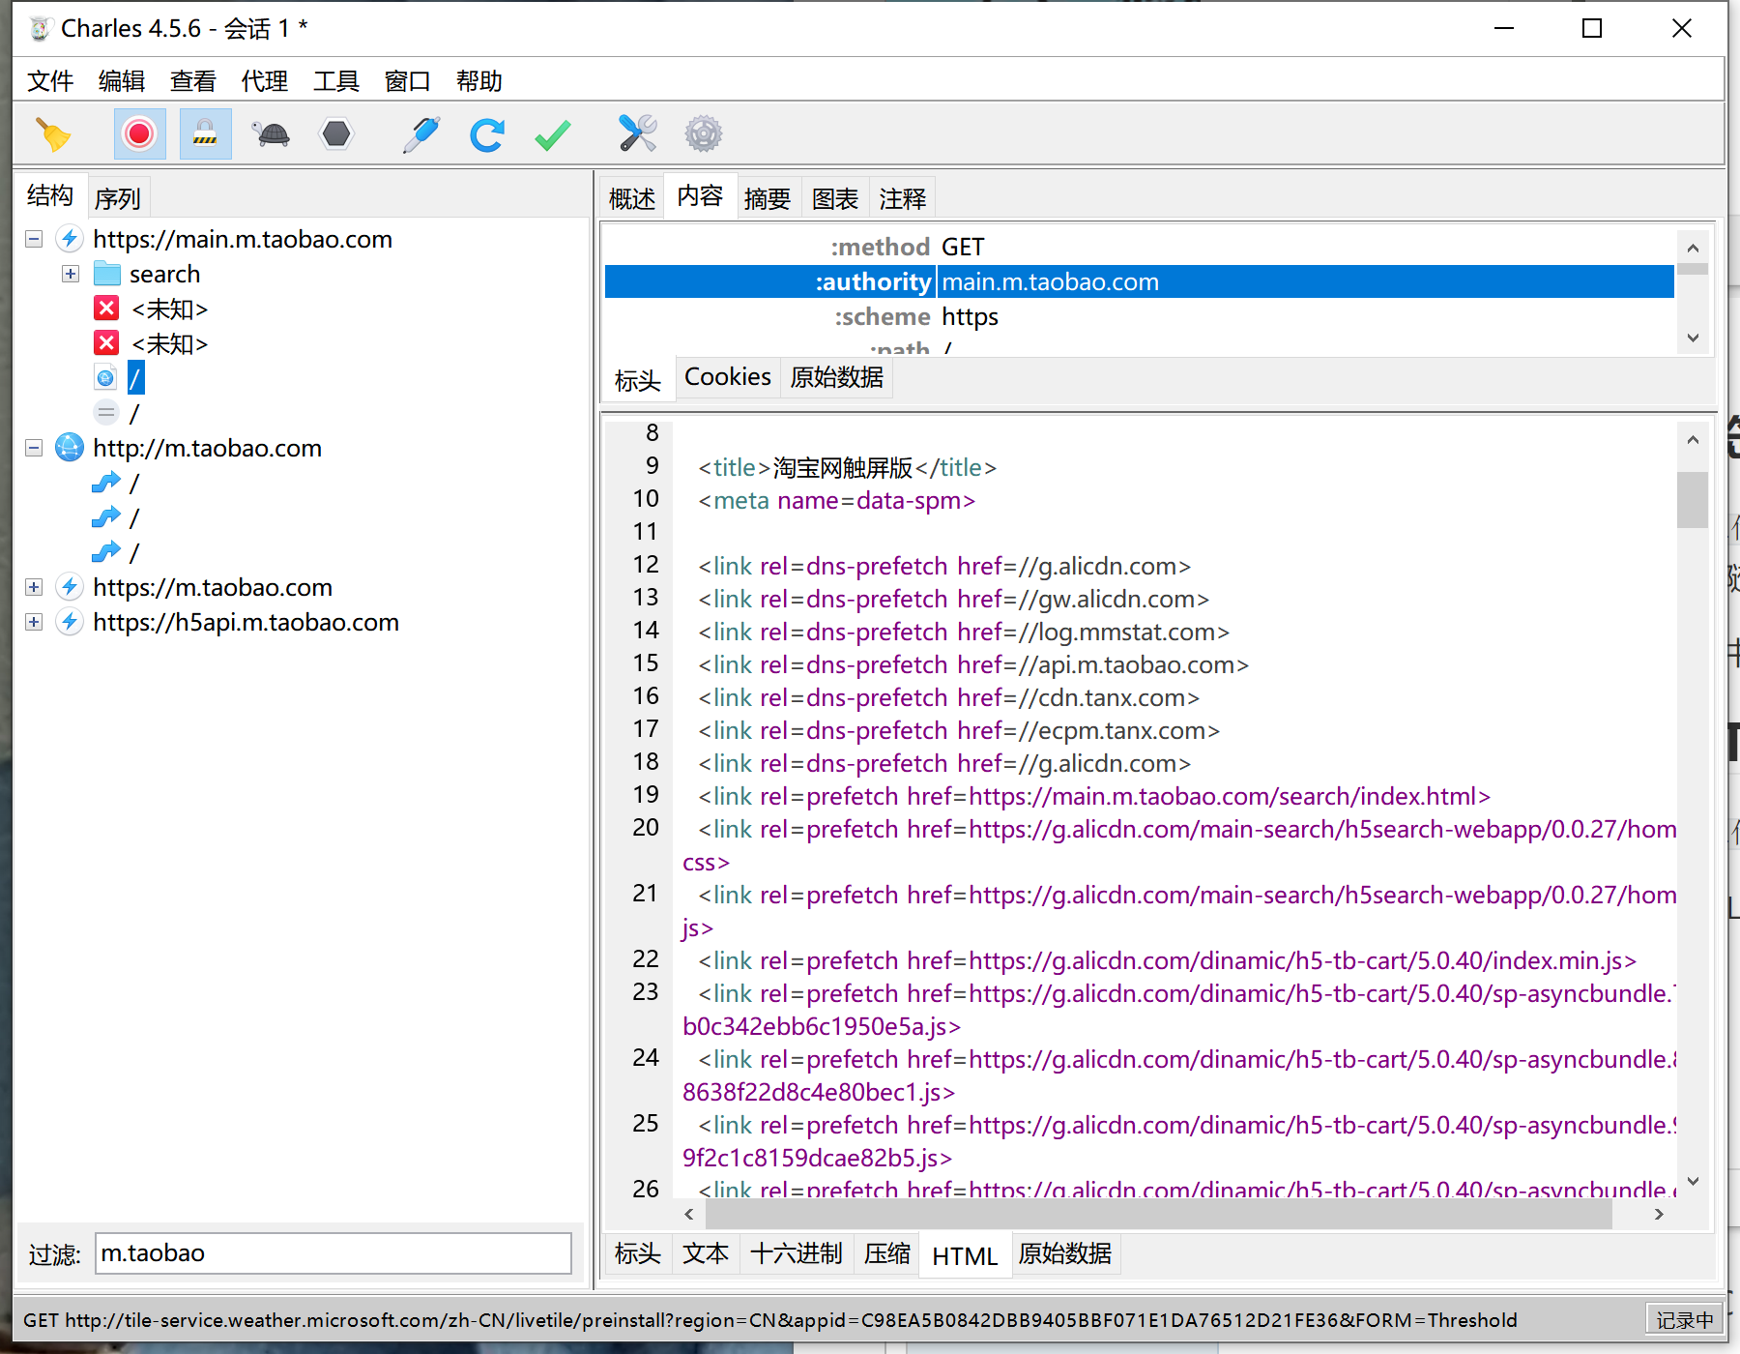Open request Cookies sub-tab
The image size is (1740, 1354).
(x=728, y=377)
